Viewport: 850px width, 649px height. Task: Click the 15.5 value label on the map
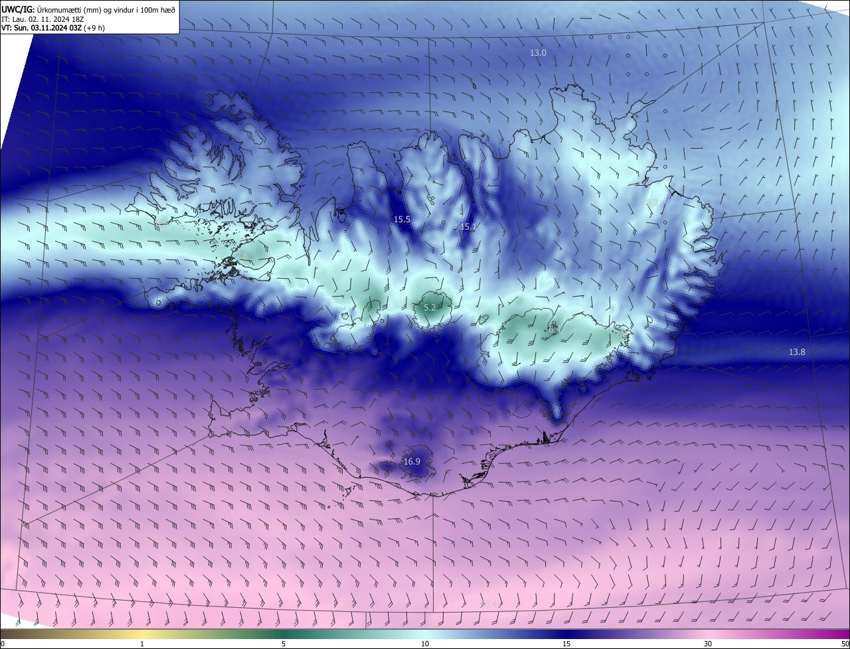pyautogui.click(x=402, y=219)
